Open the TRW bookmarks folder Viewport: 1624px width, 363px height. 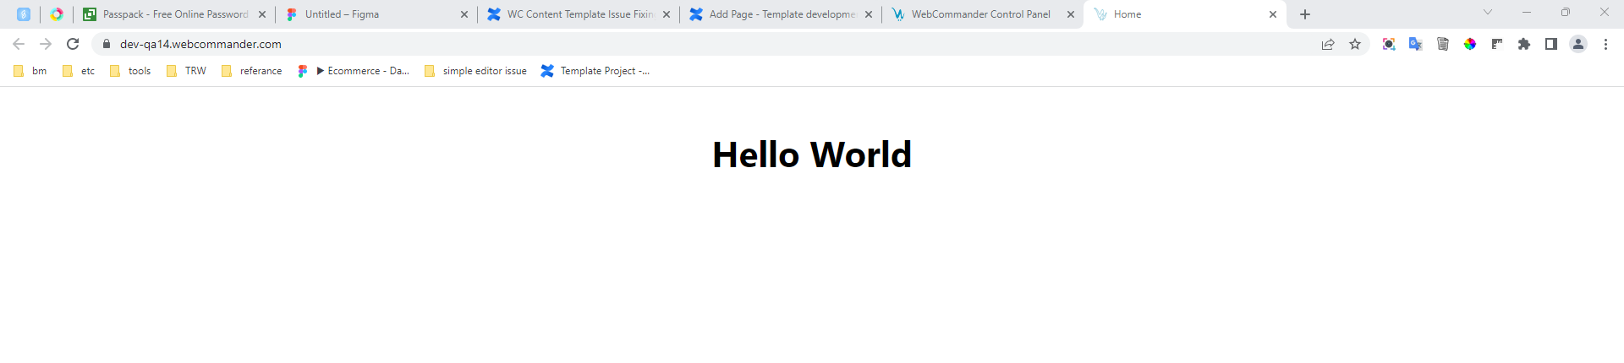coord(187,71)
